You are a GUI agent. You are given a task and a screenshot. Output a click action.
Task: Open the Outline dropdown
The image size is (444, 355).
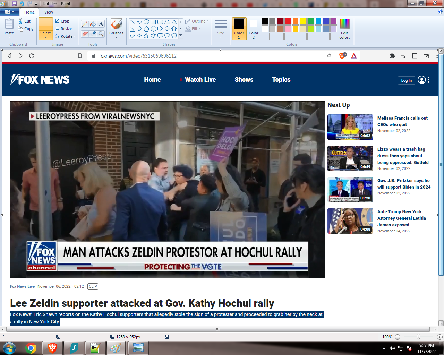[x=197, y=21]
